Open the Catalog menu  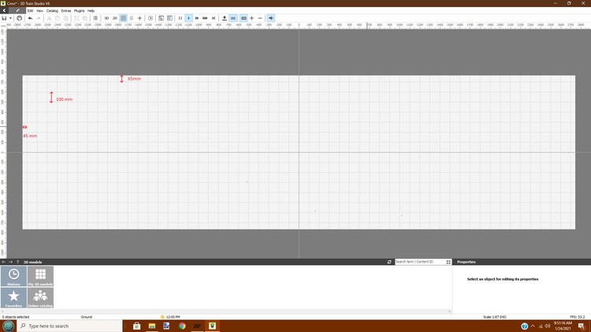coord(52,11)
